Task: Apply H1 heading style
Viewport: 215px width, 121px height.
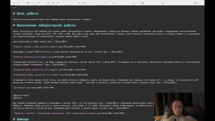Action: coord(48,3)
